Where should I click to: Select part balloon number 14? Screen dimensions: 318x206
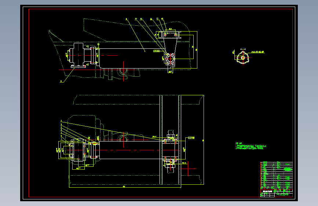162,19
